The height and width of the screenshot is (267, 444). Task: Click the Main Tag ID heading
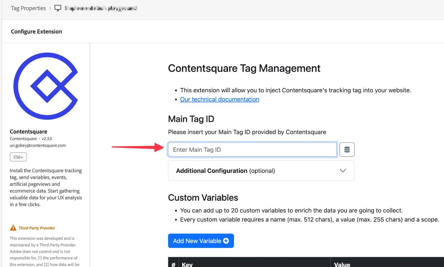(191, 119)
